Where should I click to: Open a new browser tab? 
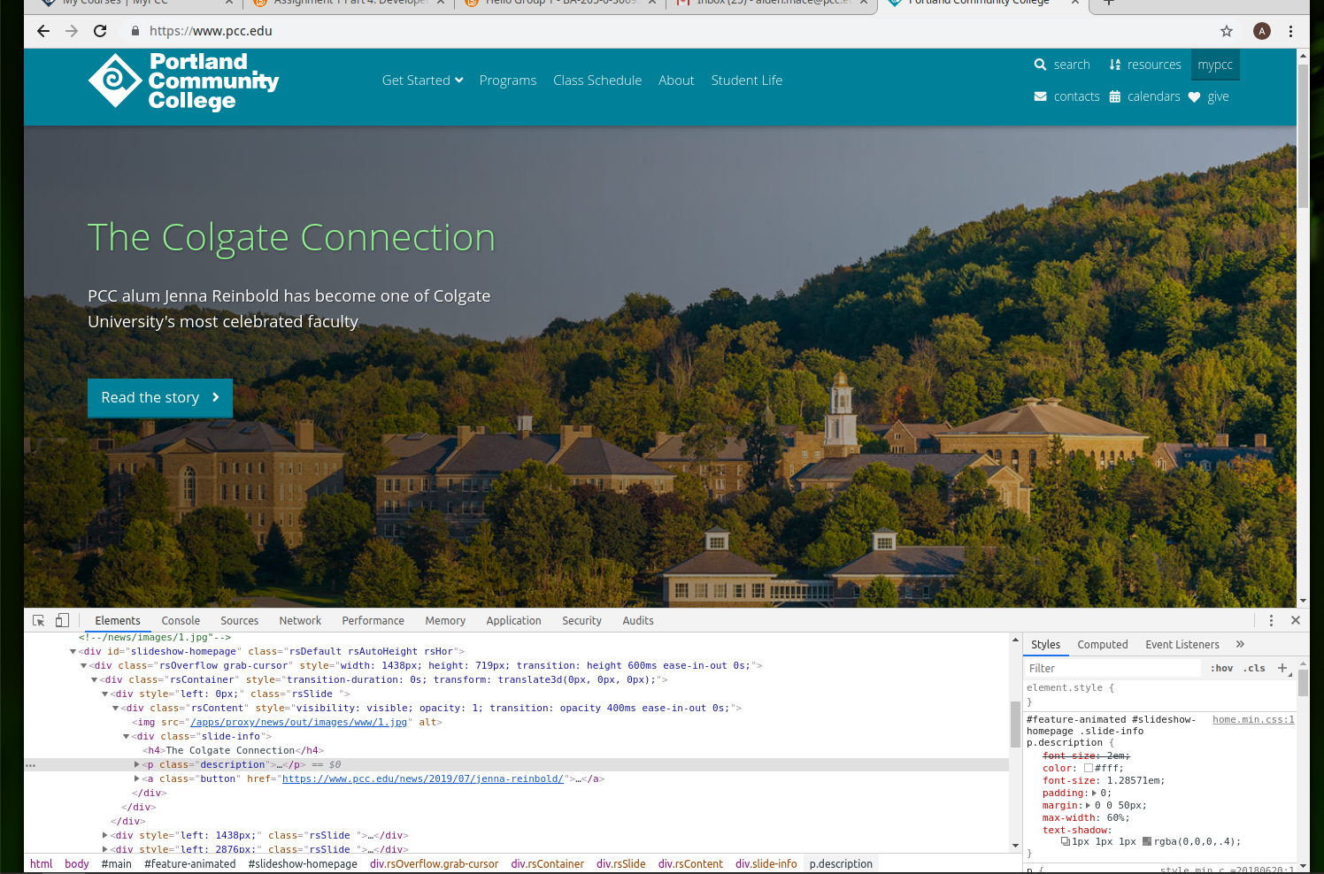[1109, 4]
